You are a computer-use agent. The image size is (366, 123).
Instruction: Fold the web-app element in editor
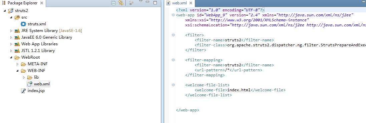tap(173, 15)
